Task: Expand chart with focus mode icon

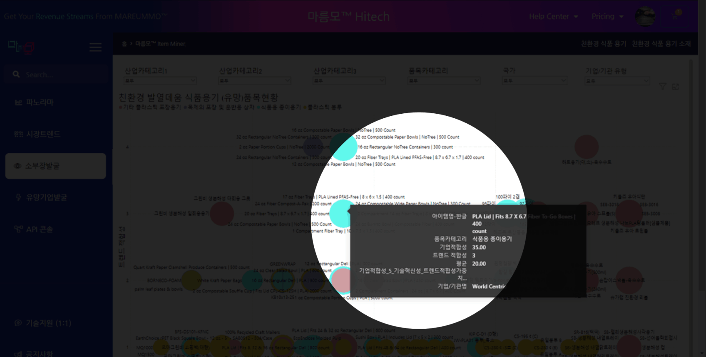Action: pos(675,86)
